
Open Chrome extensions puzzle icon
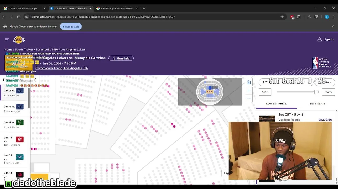(299, 17)
